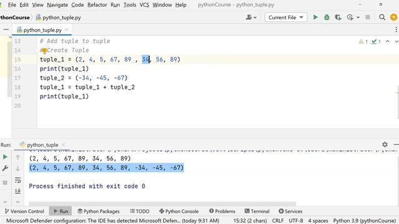Change CRLF line separator in status bar
Image resolution: width=399 pixels, height=224 pixels.
(278, 220)
